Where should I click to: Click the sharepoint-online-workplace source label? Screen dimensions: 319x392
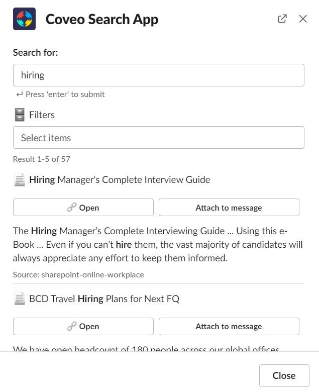click(x=78, y=274)
